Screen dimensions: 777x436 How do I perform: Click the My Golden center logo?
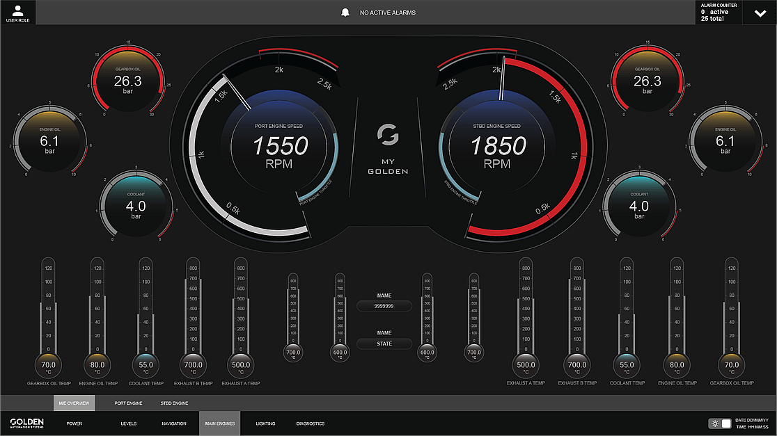388,149
